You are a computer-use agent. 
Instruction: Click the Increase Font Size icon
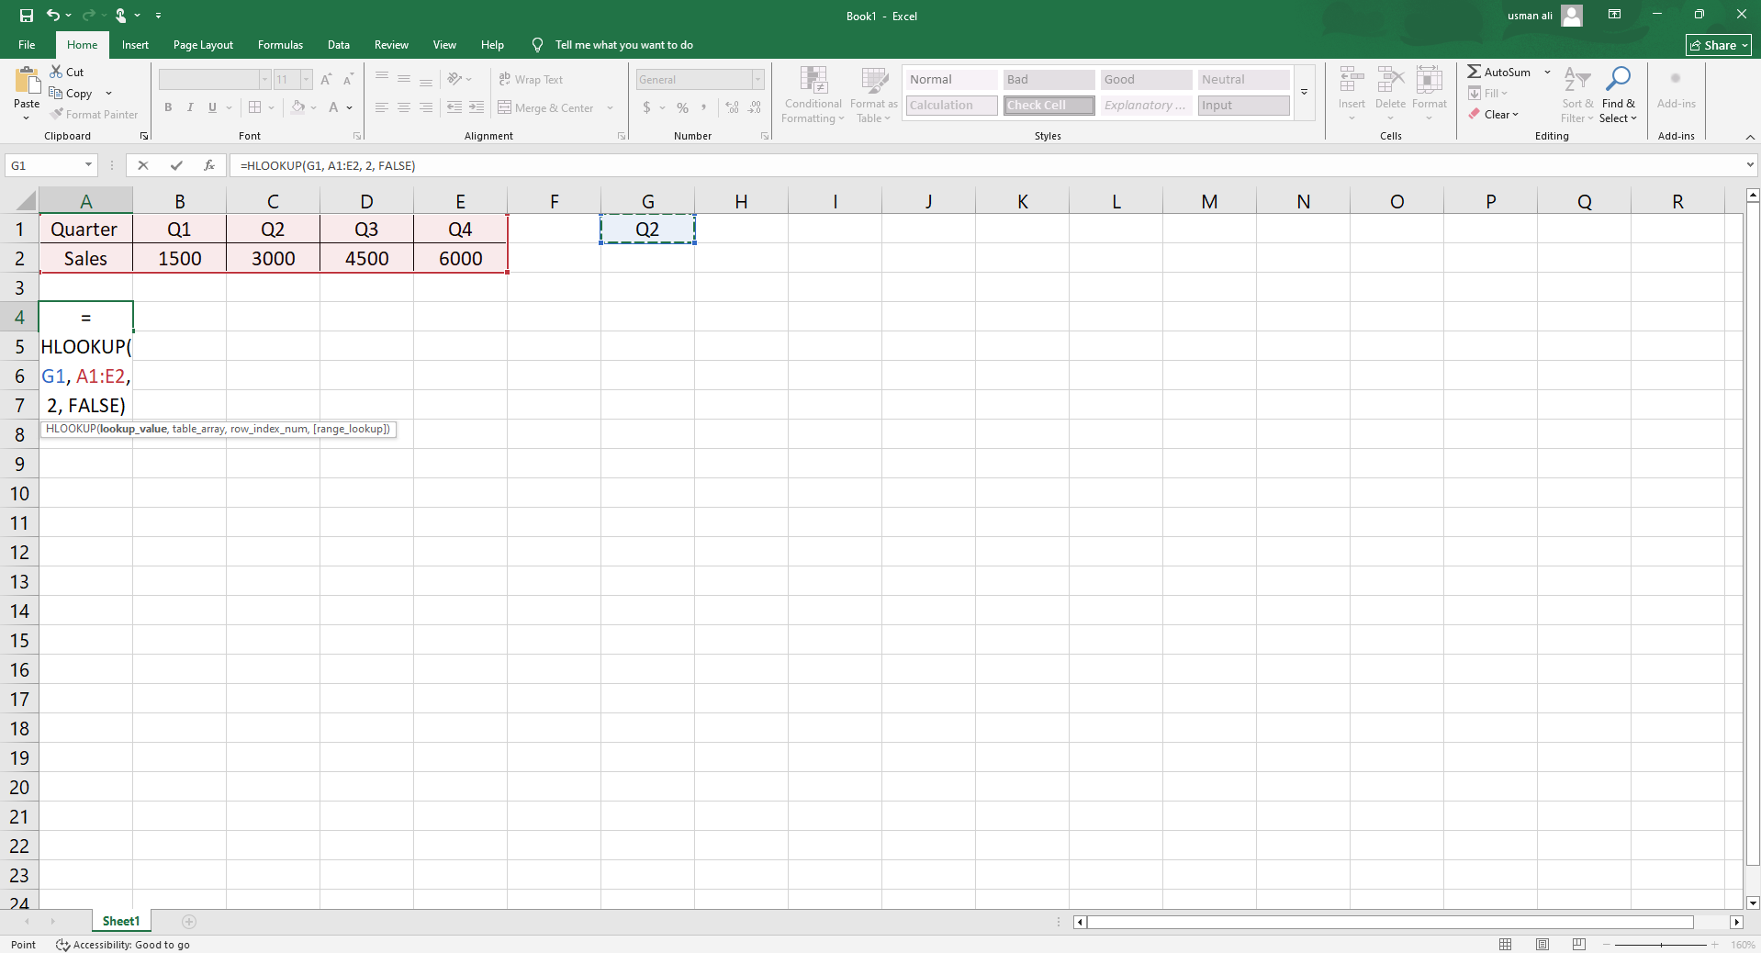click(x=326, y=80)
